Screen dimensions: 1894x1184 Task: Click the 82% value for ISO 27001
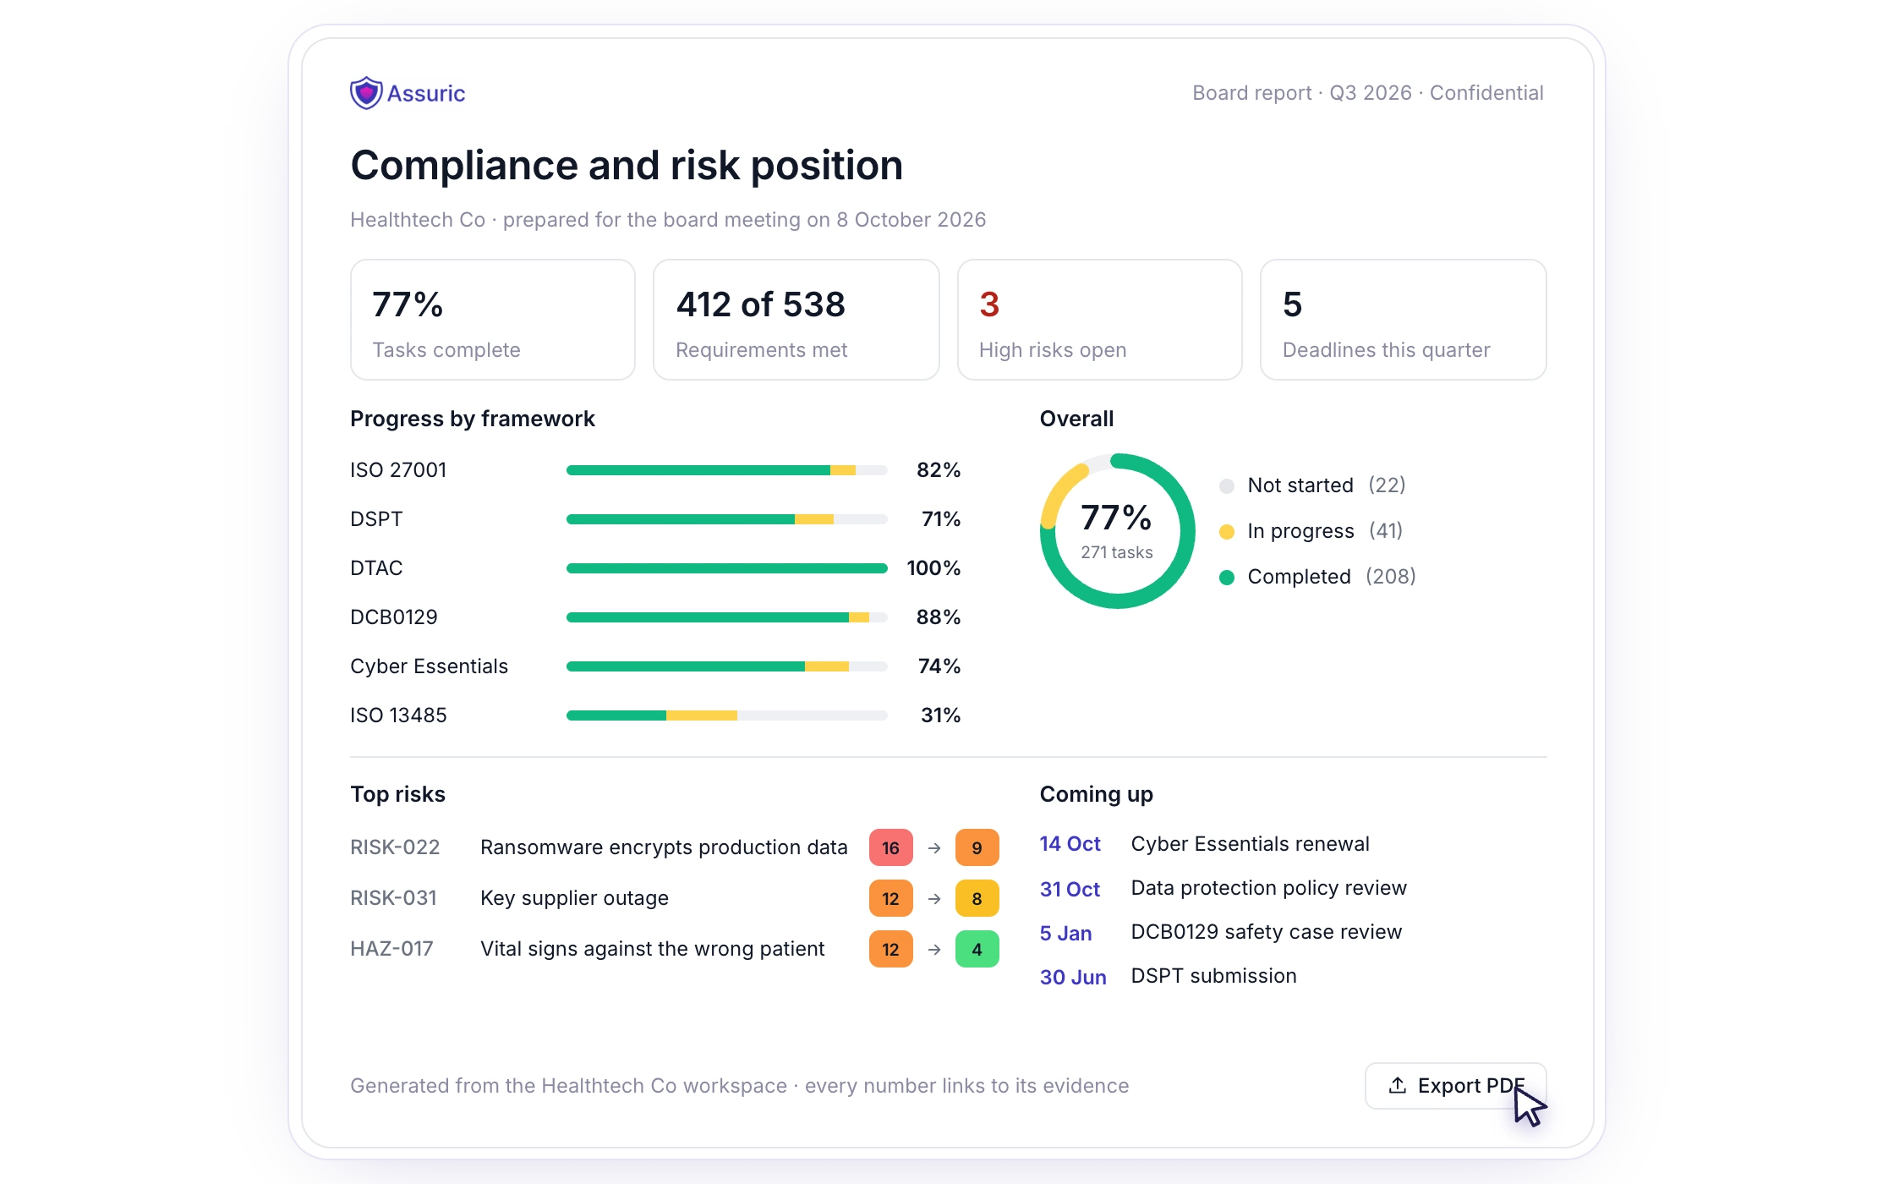click(939, 470)
